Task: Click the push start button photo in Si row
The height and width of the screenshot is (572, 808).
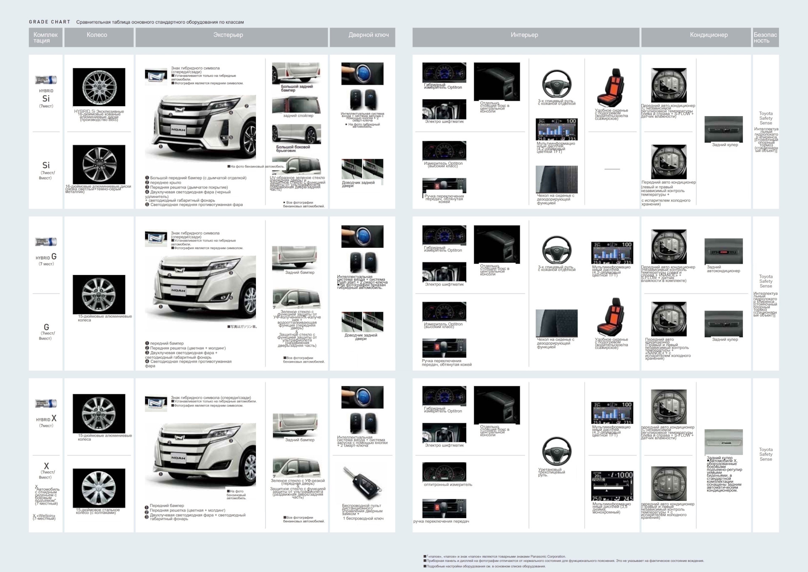Action: point(362,74)
